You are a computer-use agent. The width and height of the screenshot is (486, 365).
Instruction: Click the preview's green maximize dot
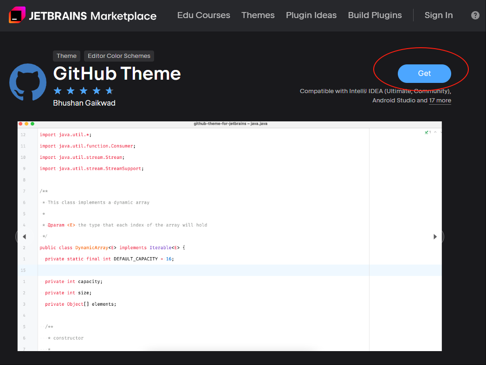coord(32,124)
